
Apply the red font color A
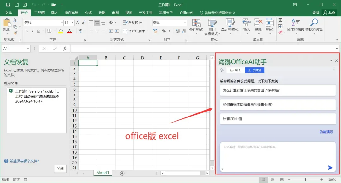[69, 31]
